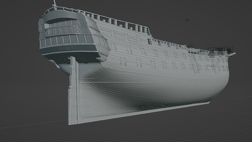252x142 pixels.
Task: Click the stern nameplate lettering
Action: (65, 48)
